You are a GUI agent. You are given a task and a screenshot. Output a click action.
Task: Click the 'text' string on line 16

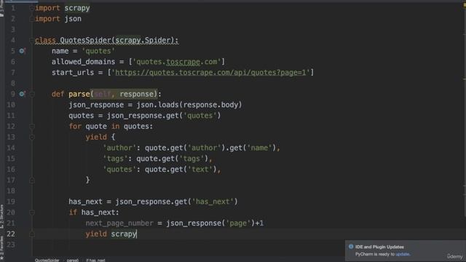pos(200,170)
